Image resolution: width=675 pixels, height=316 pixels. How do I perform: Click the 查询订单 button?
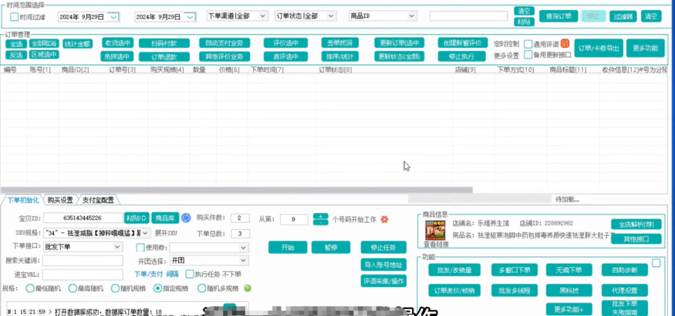(558, 16)
